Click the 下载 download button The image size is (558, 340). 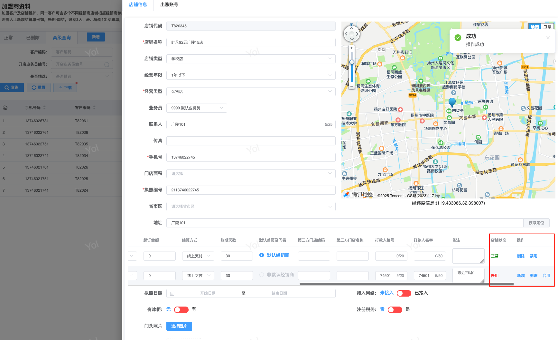click(x=65, y=87)
